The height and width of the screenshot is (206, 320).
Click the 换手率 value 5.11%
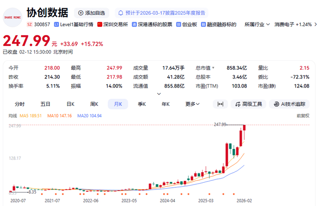53,86
